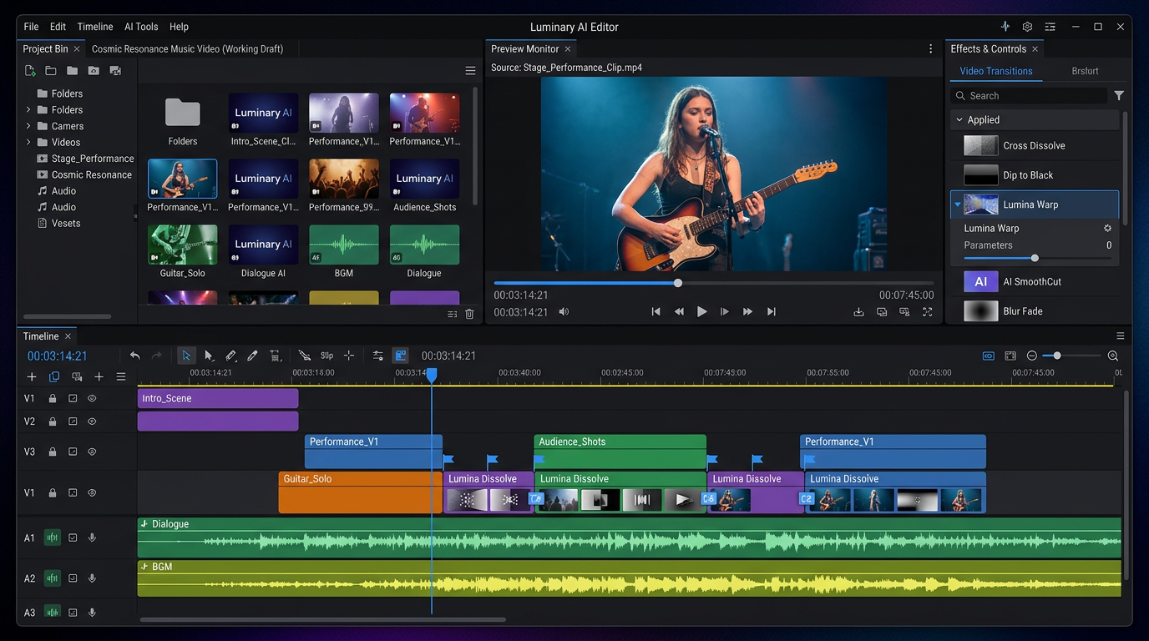Screen dimensions: 1149x641
Task: Click the Lumina Warp Parameters slider handle
Action: click(1035, 258)
